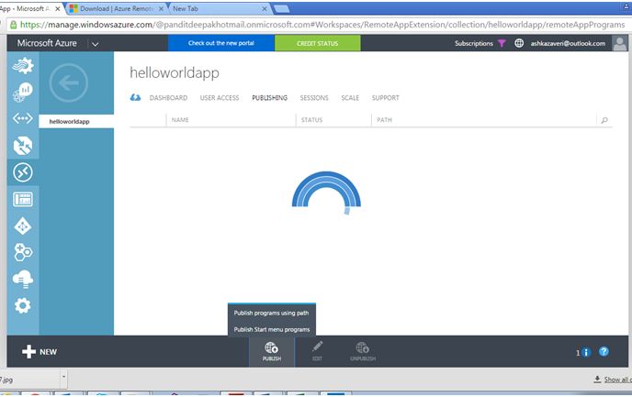Switch to the Download Azure RemoteApp browser tab
632x397 pixels.
coord(116,8)
